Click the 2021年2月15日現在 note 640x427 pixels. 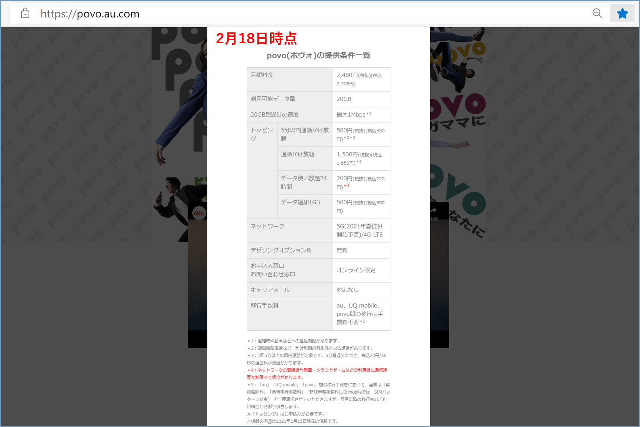(293, 421)
